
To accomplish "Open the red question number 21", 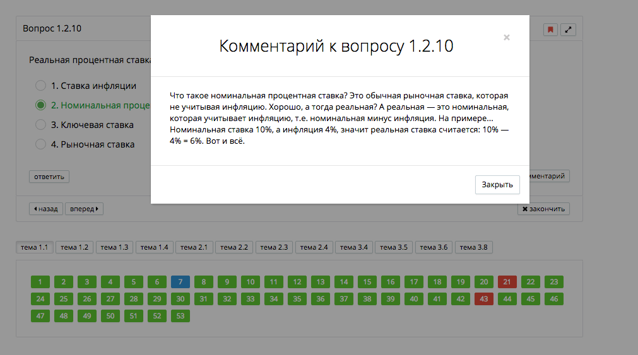I will point(507,282).
